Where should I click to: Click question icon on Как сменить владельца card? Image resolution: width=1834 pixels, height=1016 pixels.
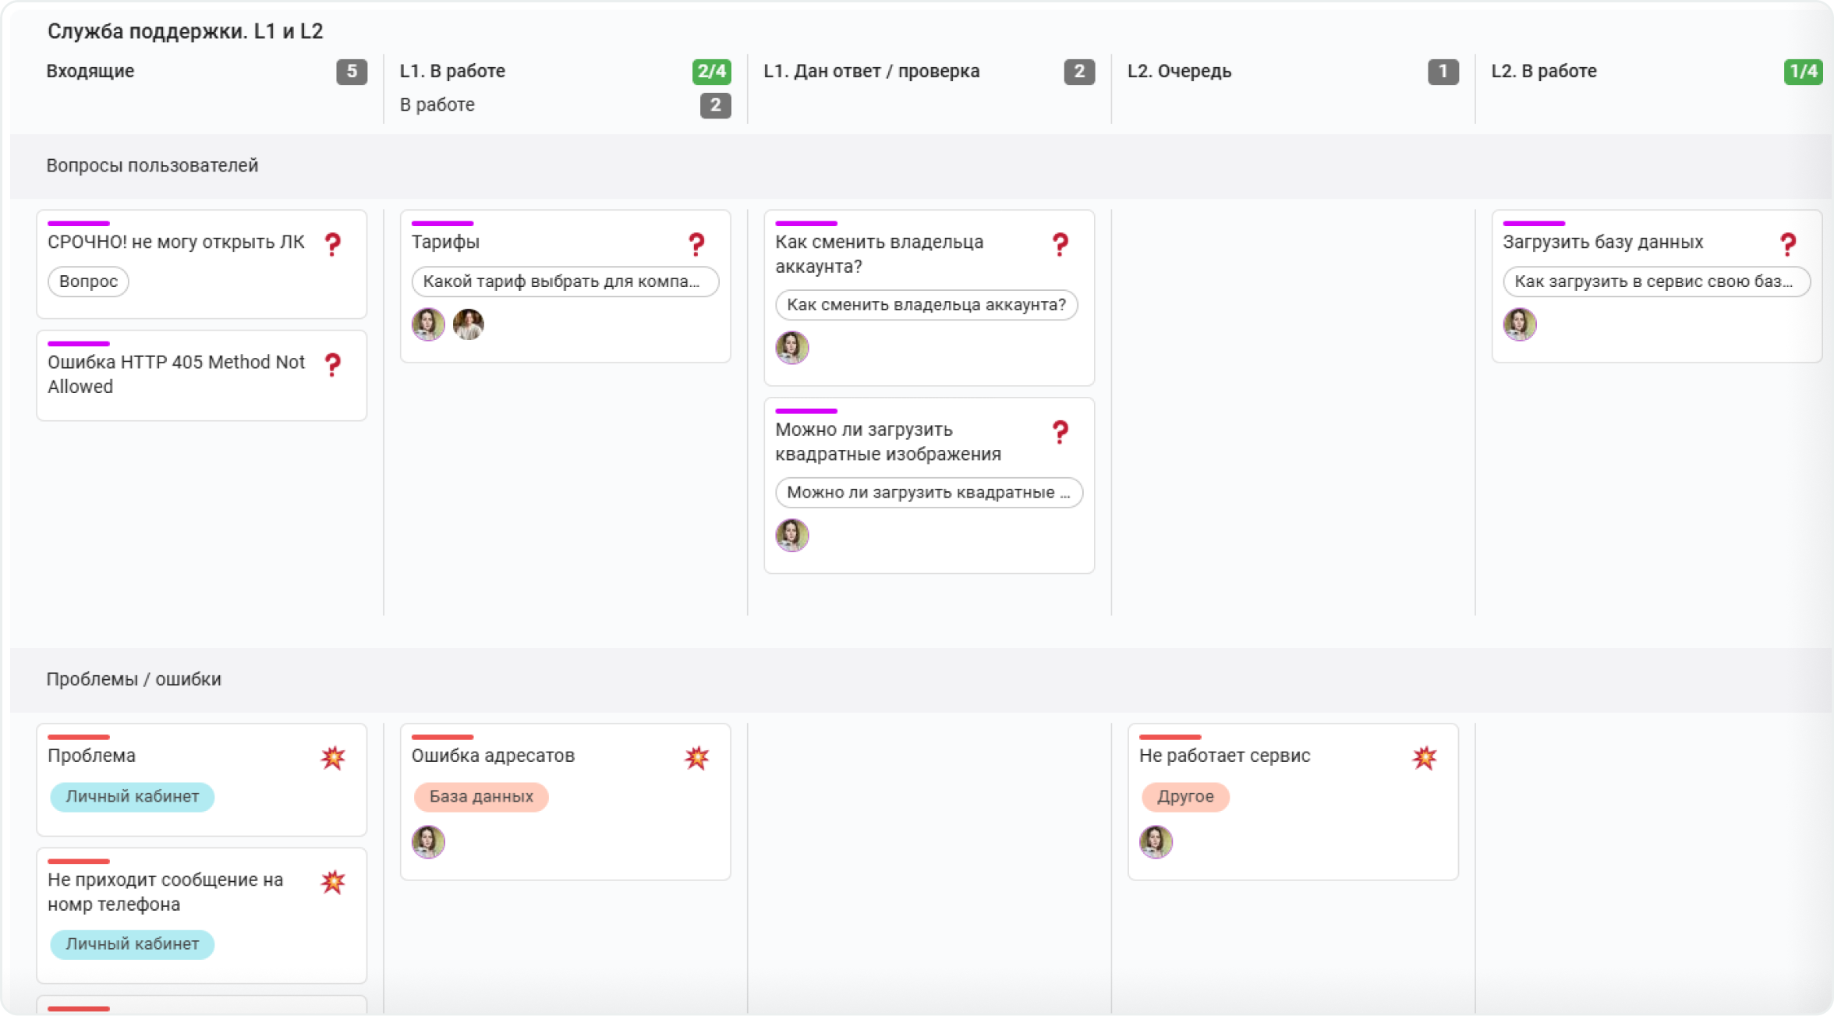(1060, 244)
